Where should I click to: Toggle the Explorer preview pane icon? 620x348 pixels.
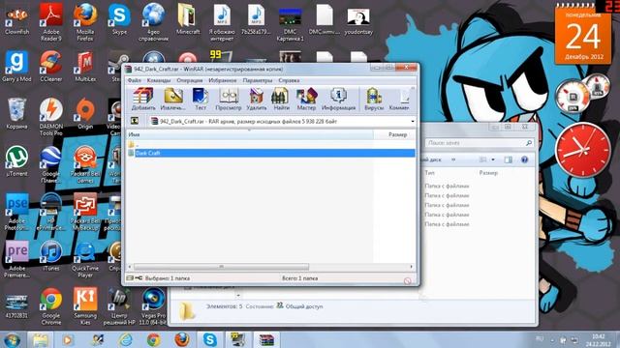508,159
